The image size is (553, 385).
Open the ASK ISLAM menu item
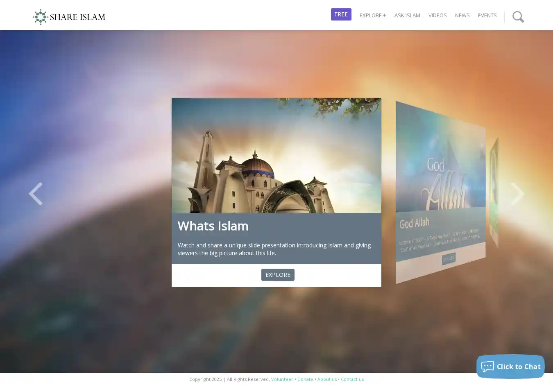click(407, 15)
